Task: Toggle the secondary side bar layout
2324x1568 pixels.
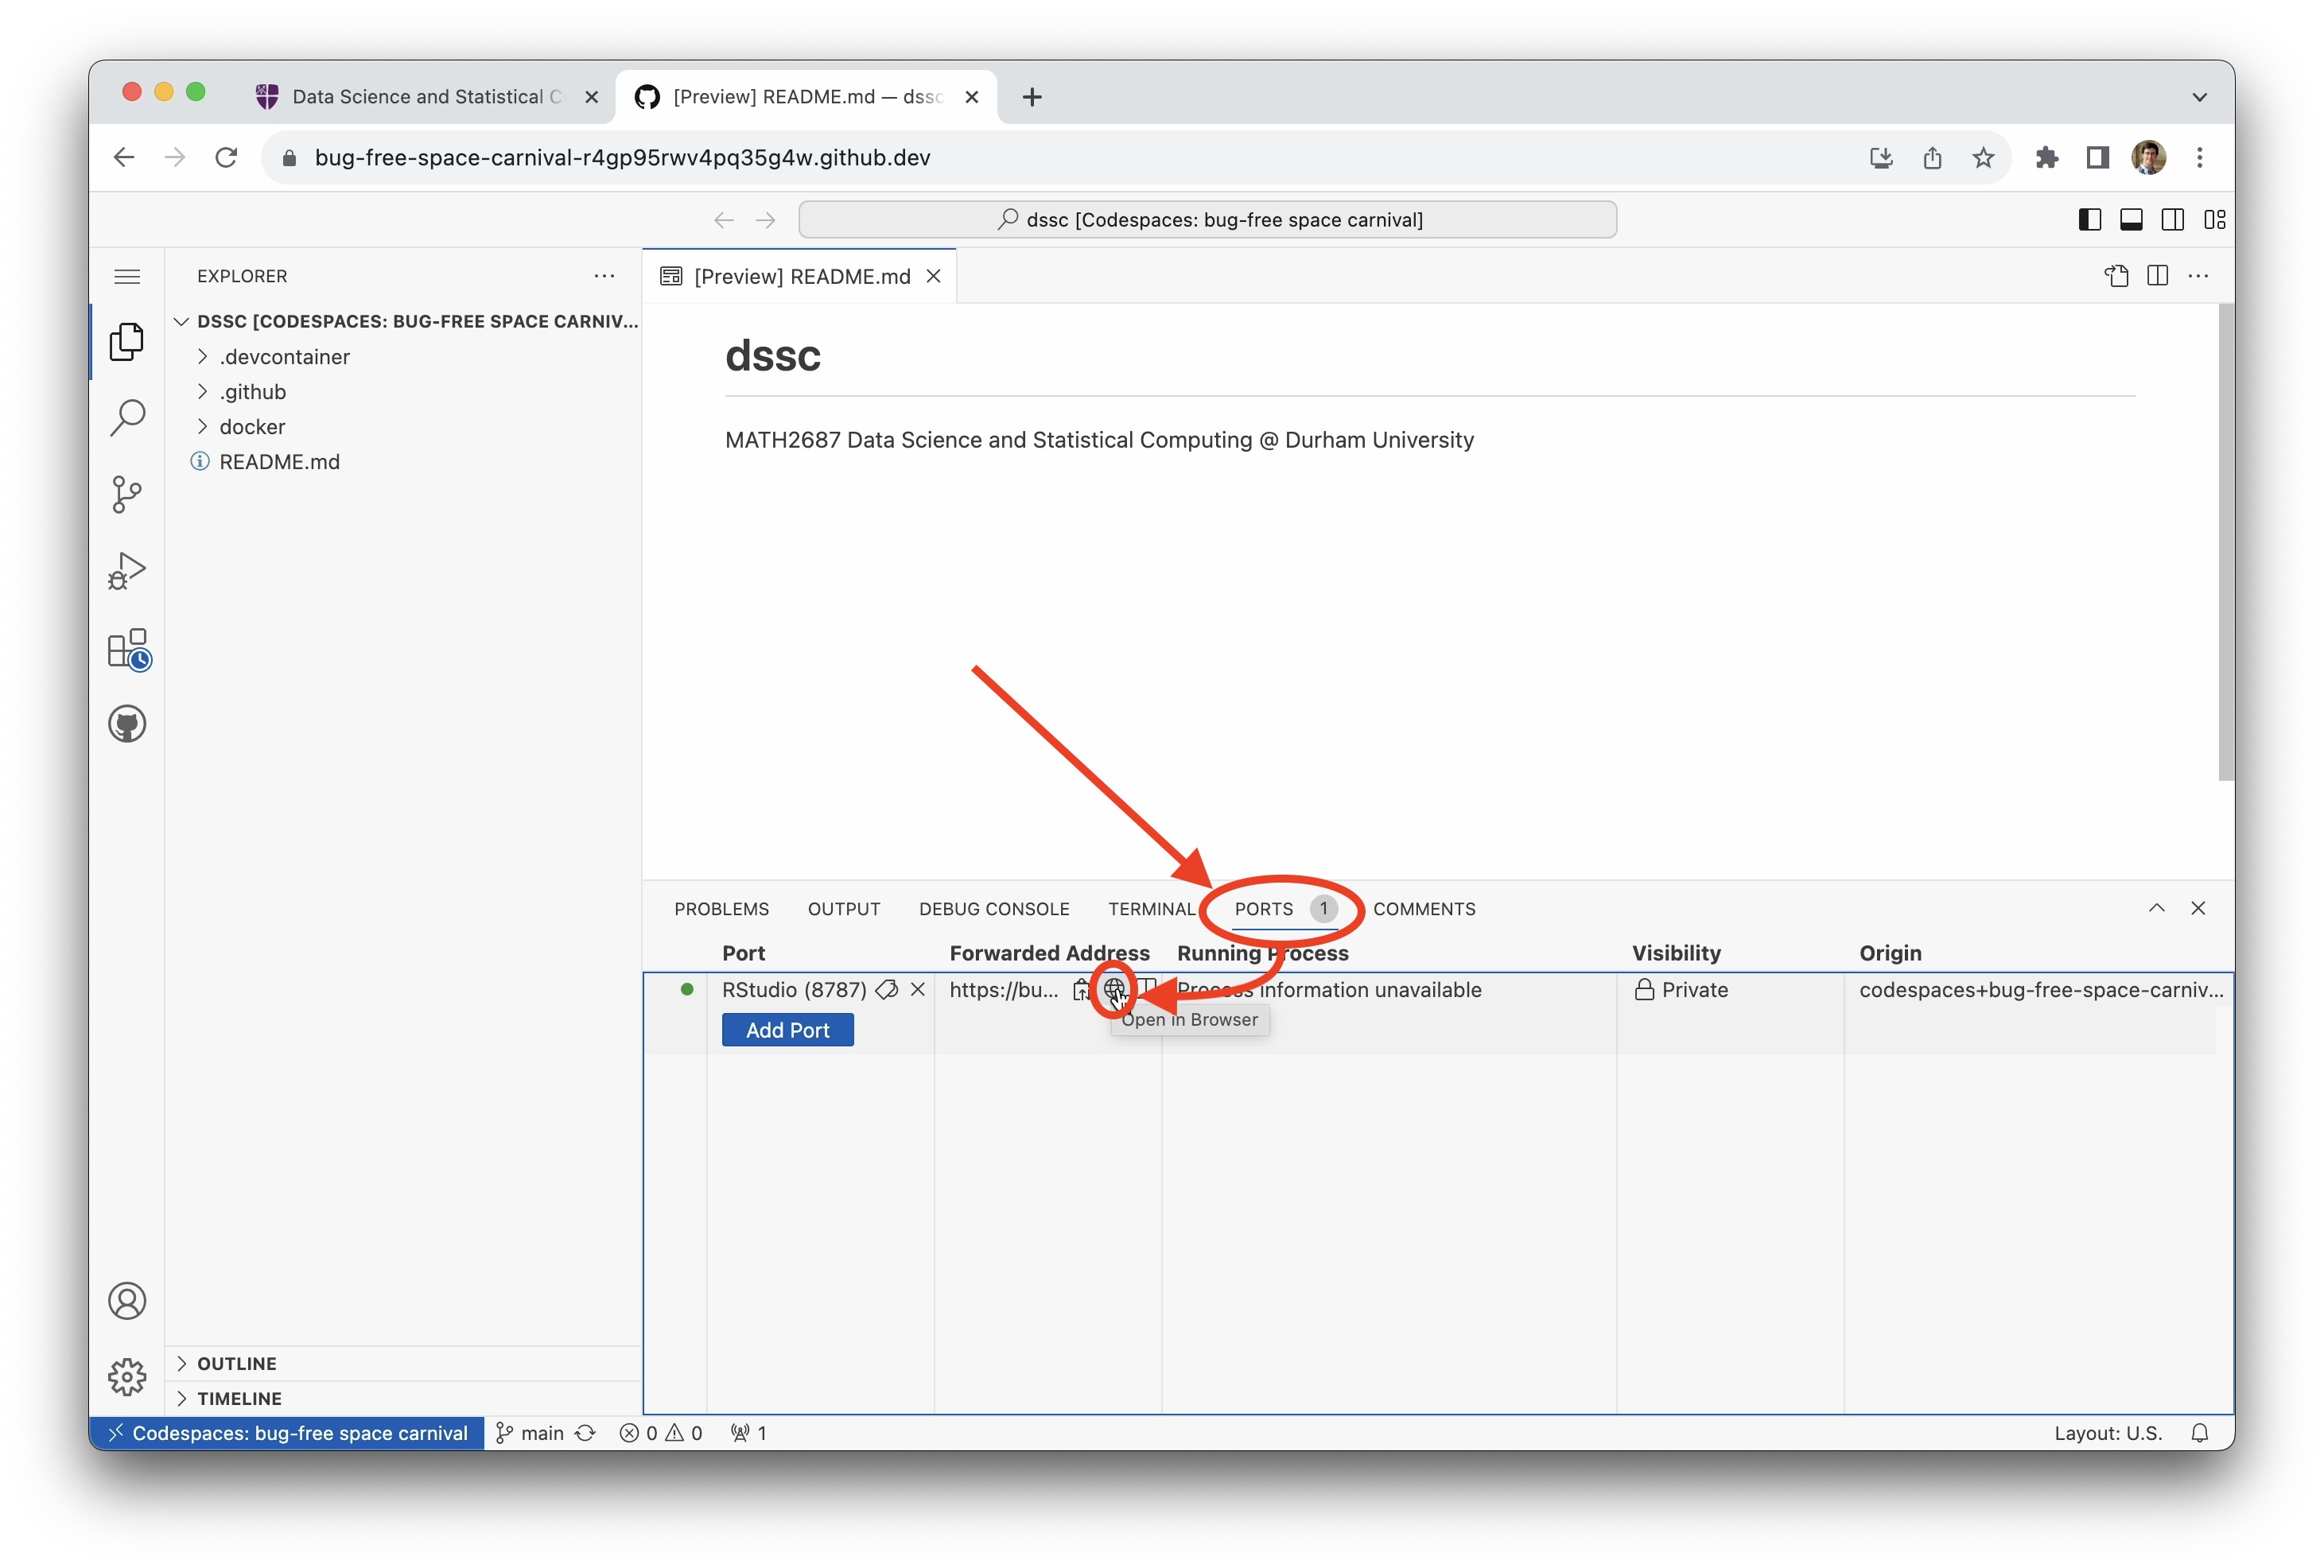Action: 2172,219
